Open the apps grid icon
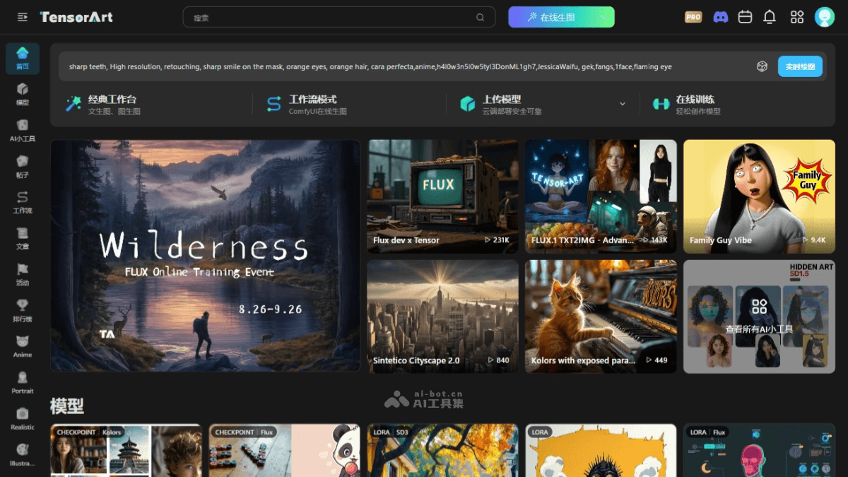The height and width of the screenshot is (477, 848). 797,17
